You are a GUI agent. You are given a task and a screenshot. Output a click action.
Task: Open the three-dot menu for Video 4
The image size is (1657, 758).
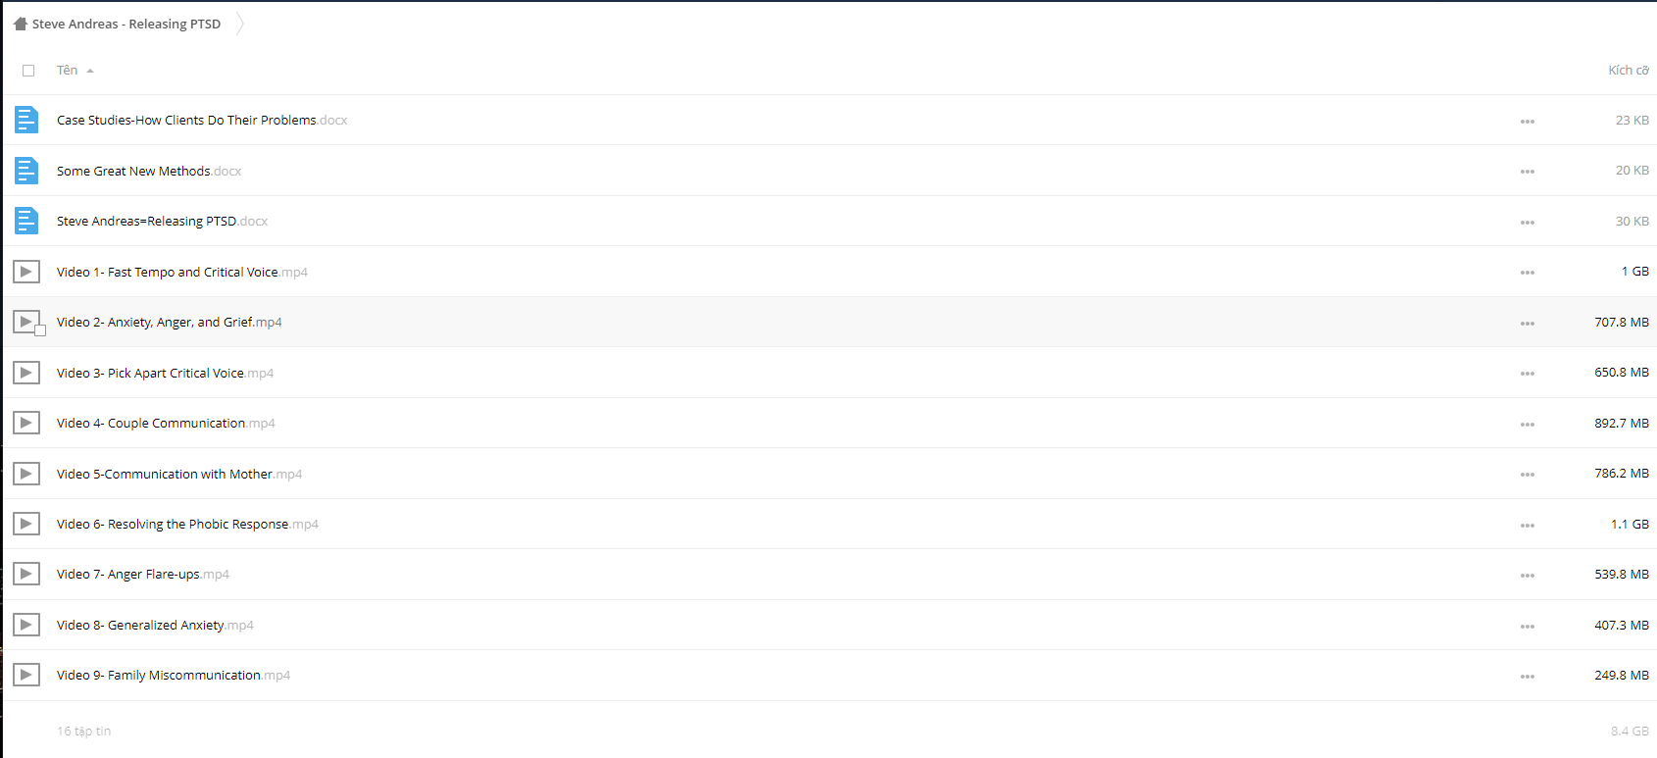click(x=1528, y=425)
